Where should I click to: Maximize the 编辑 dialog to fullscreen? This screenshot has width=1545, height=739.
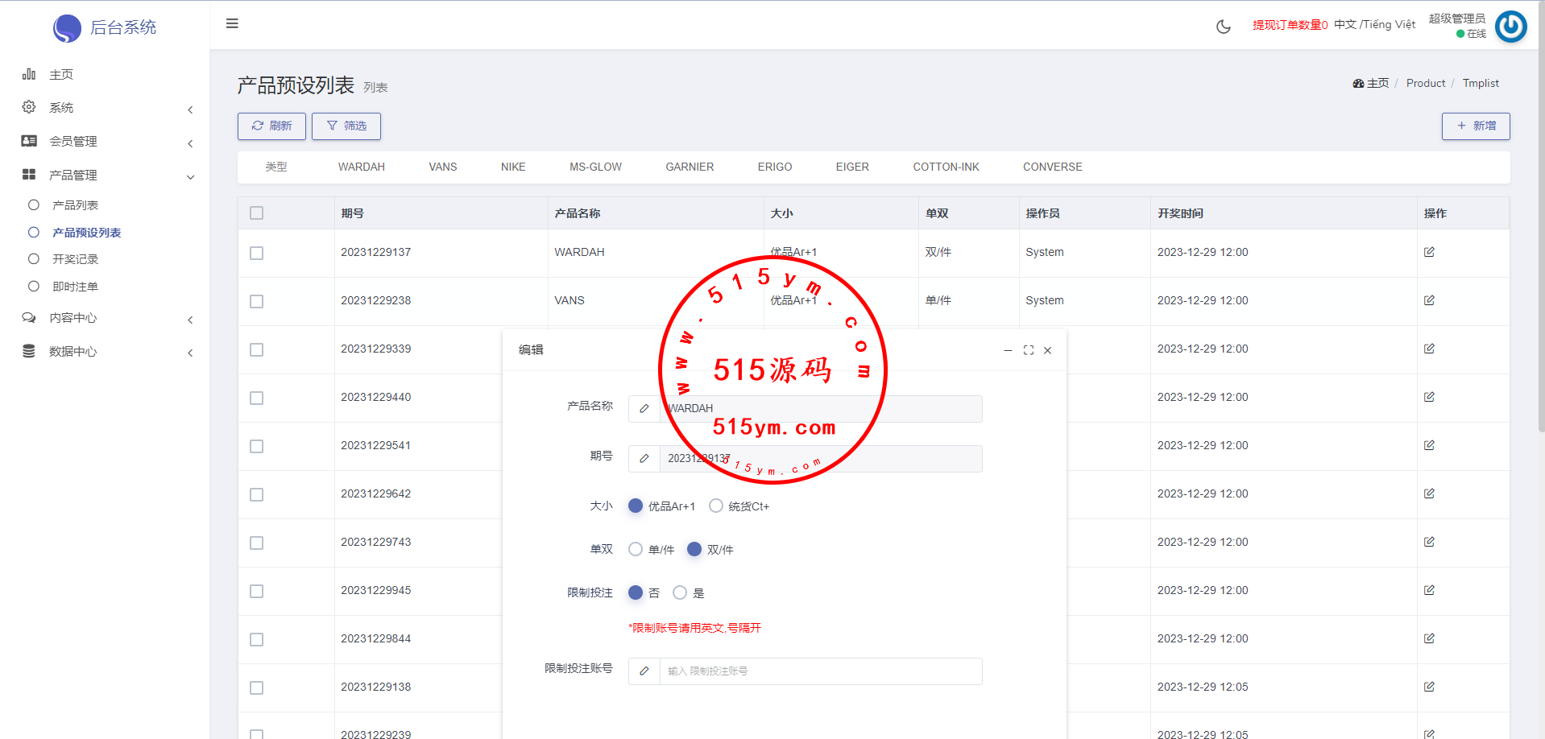coord(1028,350)
